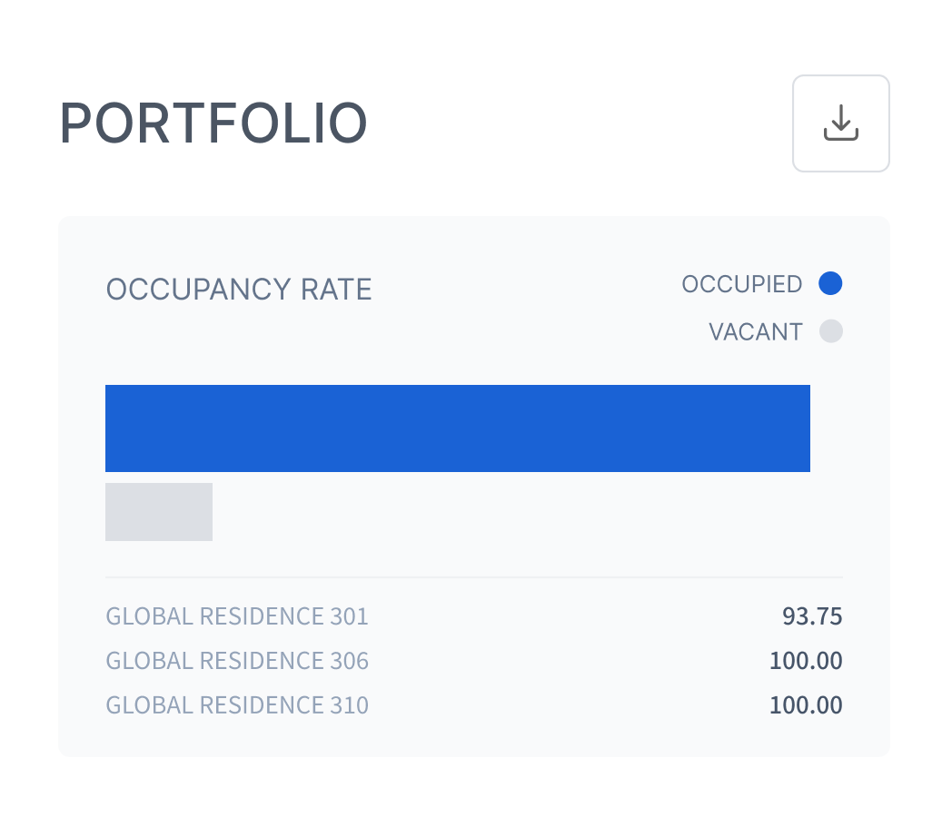Click the OCCUPANCY RATE title
Image resolution: width=952 pixels, height=817 pixels.
pos(239,290)
